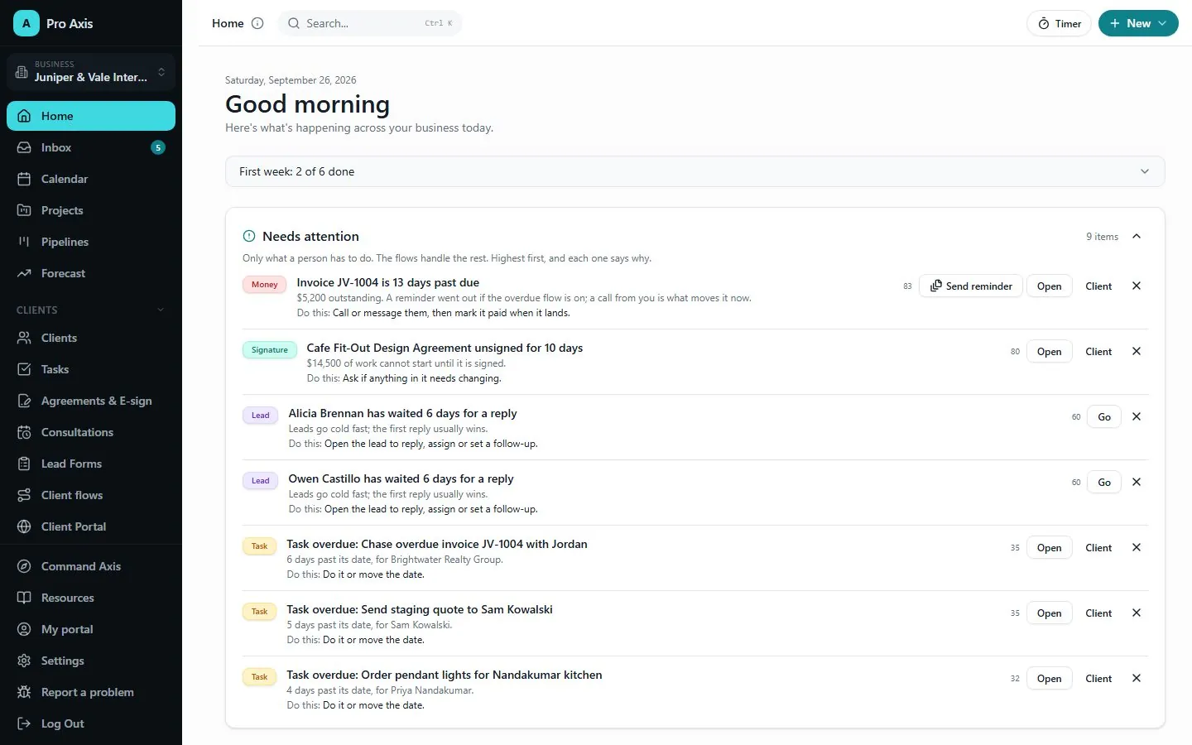Click Go for Alicia Brennan lead
The height and width of the screenshot is (745, 1192).
[1104, 416]
